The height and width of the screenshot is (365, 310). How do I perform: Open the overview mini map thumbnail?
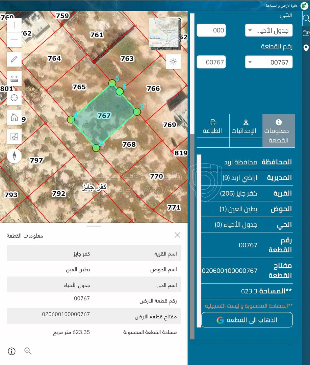pos(165,33)
